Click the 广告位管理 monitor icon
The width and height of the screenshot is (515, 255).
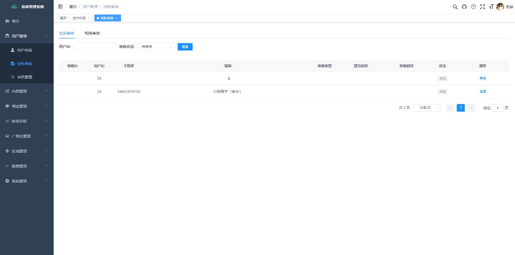click(7, 136)
